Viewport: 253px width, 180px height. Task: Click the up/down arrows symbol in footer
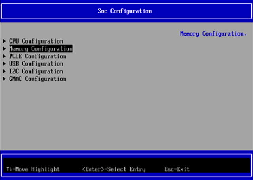[x=8, y=169]
